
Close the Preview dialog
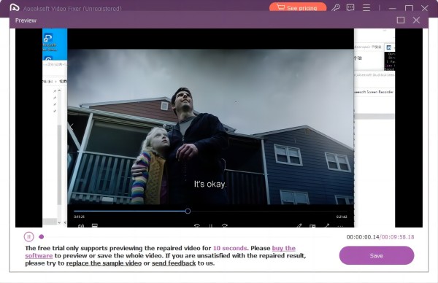coord(416,20)
